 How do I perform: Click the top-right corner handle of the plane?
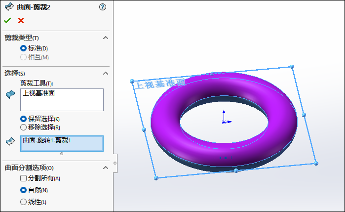[292, 67]
